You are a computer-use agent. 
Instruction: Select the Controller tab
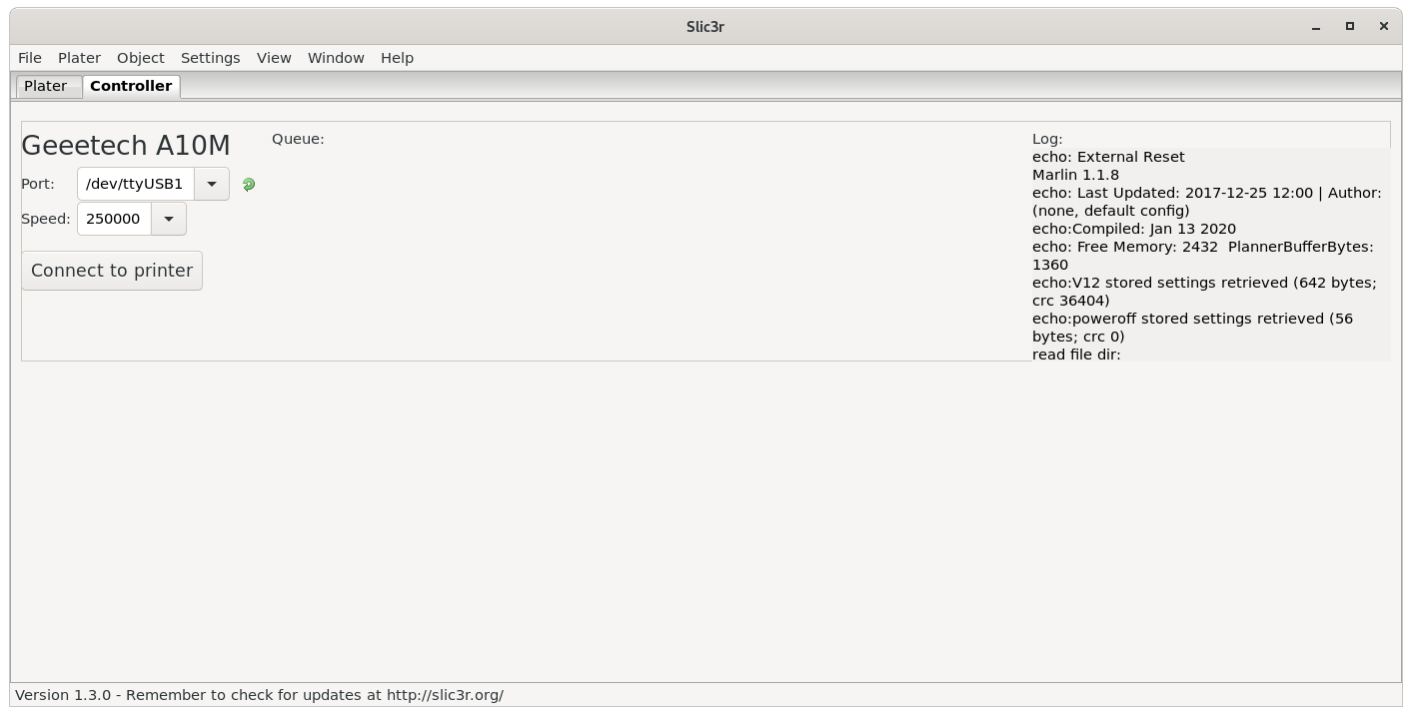pos(131,86)
